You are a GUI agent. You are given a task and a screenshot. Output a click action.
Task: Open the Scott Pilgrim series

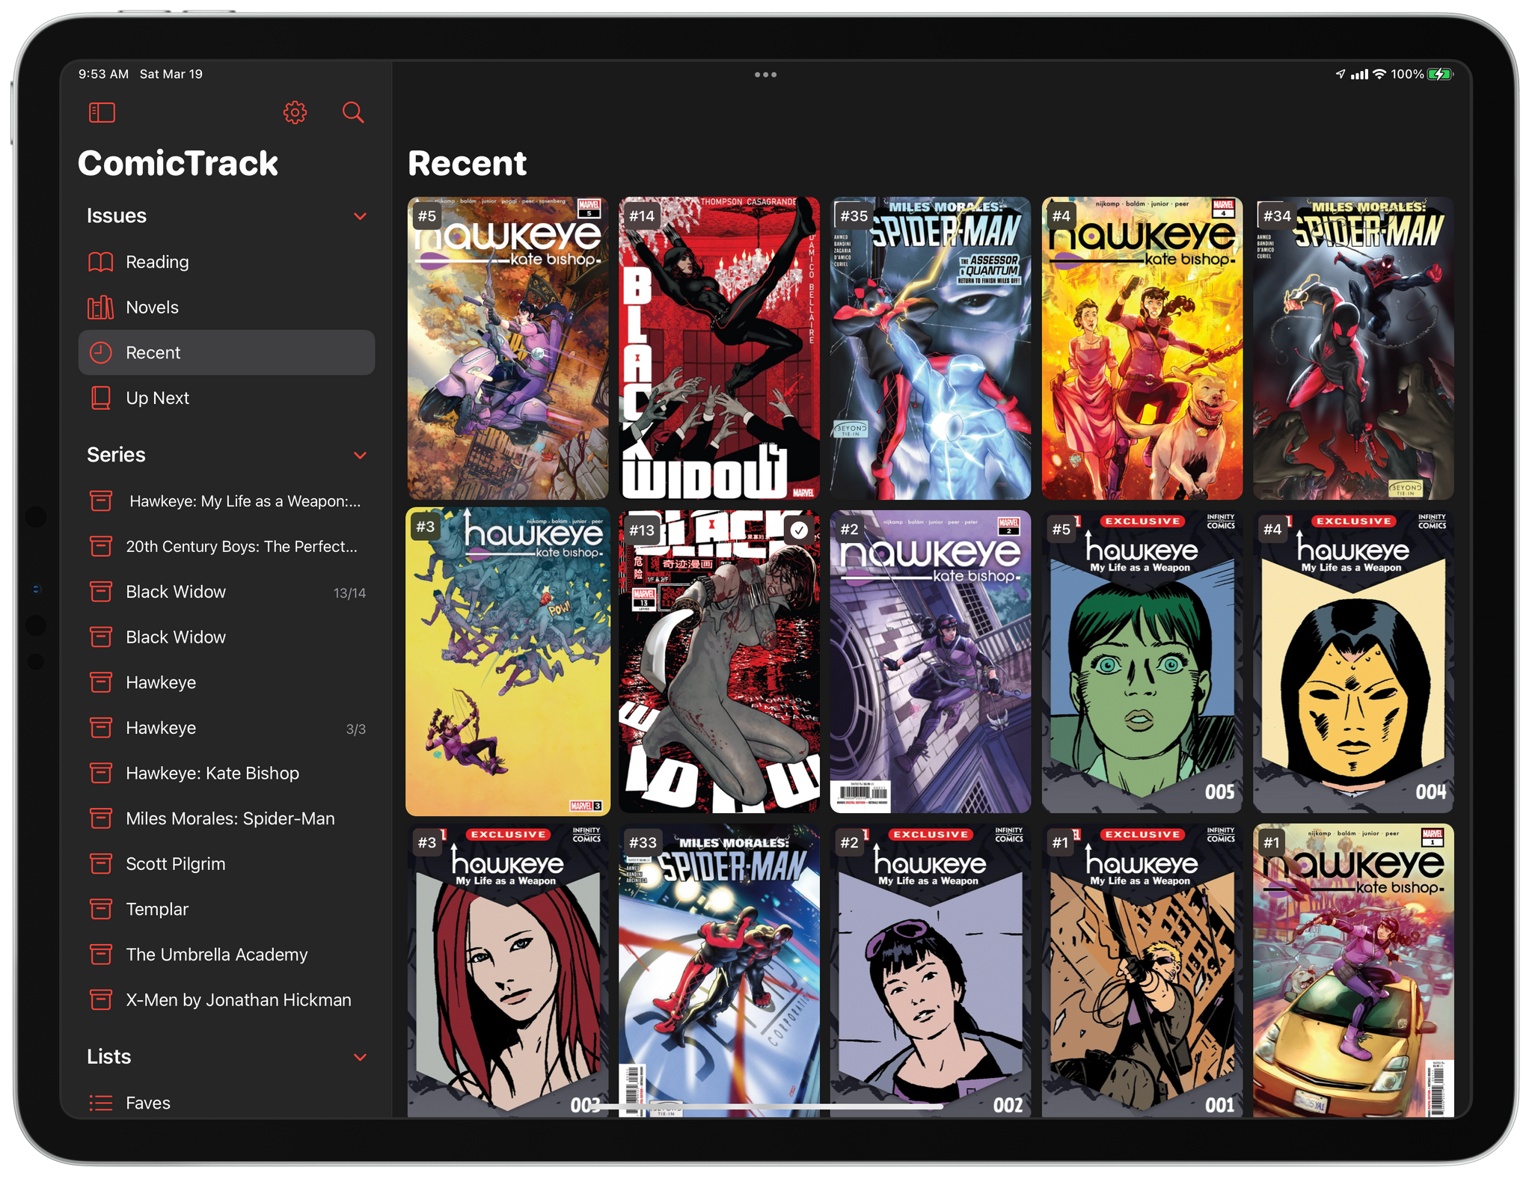(x=227, y=864)
